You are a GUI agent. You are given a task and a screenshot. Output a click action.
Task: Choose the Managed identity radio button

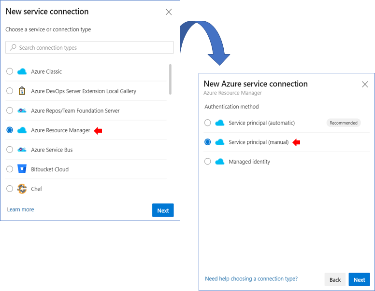(208, 162)
